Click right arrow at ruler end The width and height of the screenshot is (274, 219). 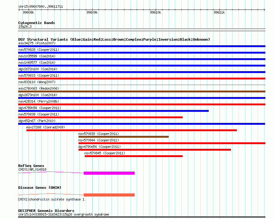(264, 10)
